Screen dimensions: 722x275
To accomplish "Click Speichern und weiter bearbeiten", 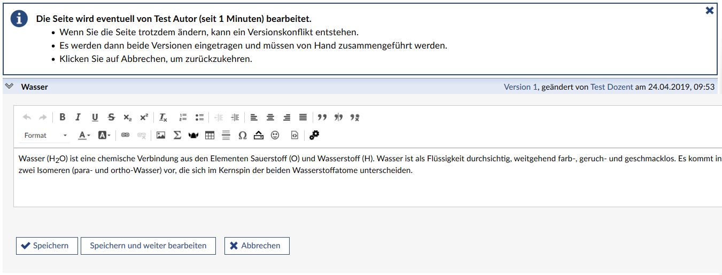I will coord(148,246).
